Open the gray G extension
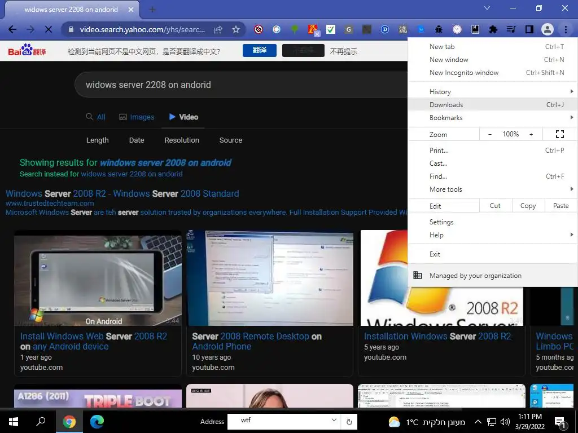This screenshot has width=578, height=433. tap(349, 29)
